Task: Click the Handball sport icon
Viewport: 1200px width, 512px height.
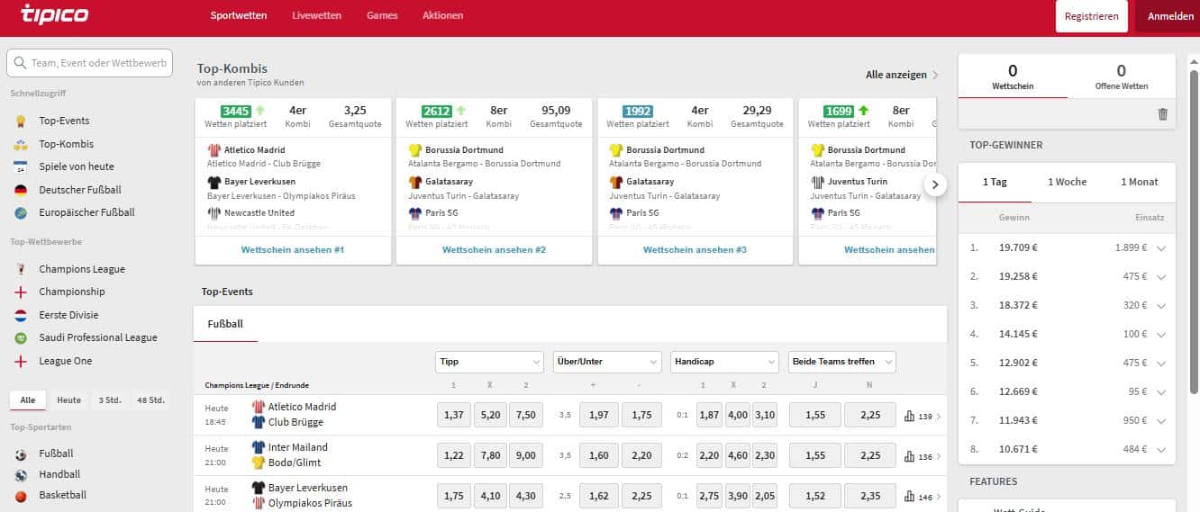Action: pyautogui.click(x=21, y=474)
